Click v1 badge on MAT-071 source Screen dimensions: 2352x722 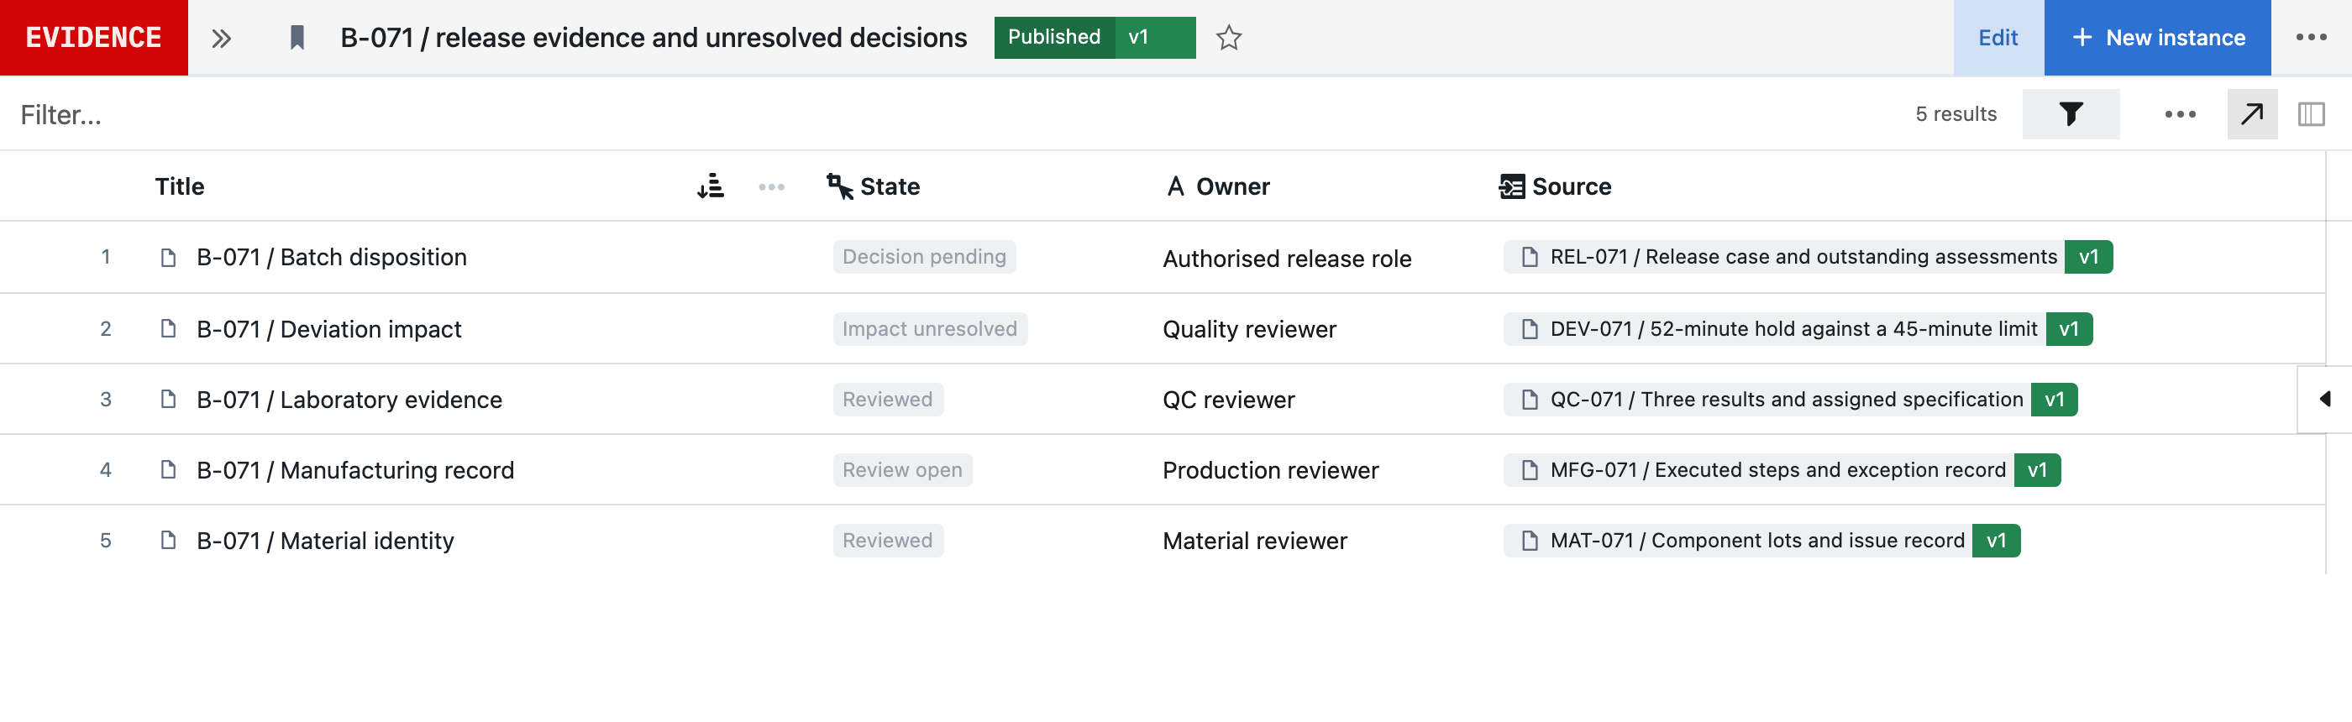[1996, 541]
